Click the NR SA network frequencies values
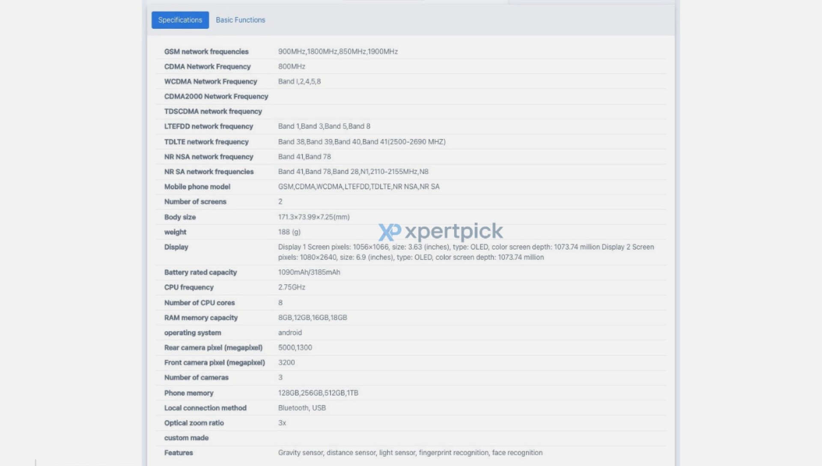Viewport: 822px width, 466px height. coord(353,172)
